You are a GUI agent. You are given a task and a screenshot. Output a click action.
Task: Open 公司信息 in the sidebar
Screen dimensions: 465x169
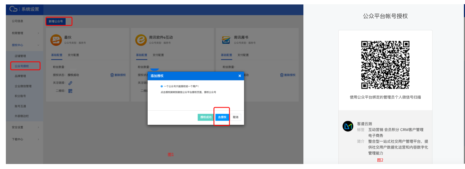point(18,21)
